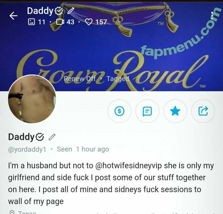This screenshot has height=214, width=223.
Task: Tap the verified badge next to Daddy
Action: [40, 137]
